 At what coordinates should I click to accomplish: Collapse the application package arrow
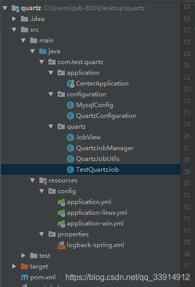click(51, 73)
